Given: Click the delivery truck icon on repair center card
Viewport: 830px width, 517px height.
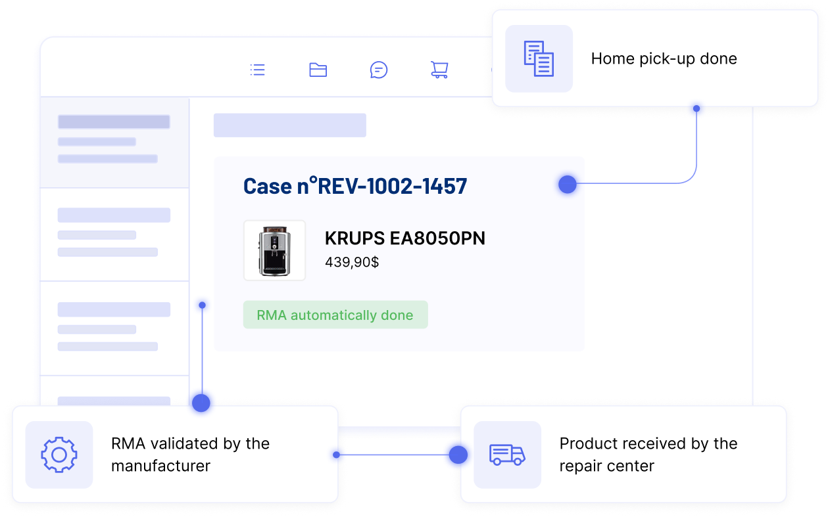Looking at the screenshot, I should pos(507,455).
